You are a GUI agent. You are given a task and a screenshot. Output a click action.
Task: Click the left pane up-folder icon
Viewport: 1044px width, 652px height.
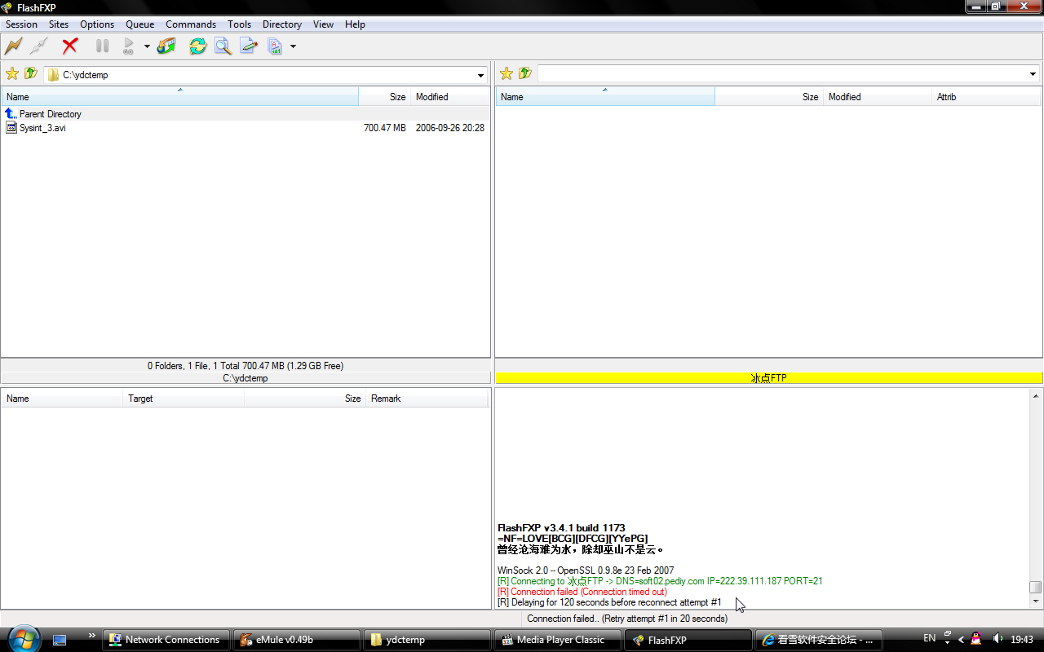tap(31, 74)
